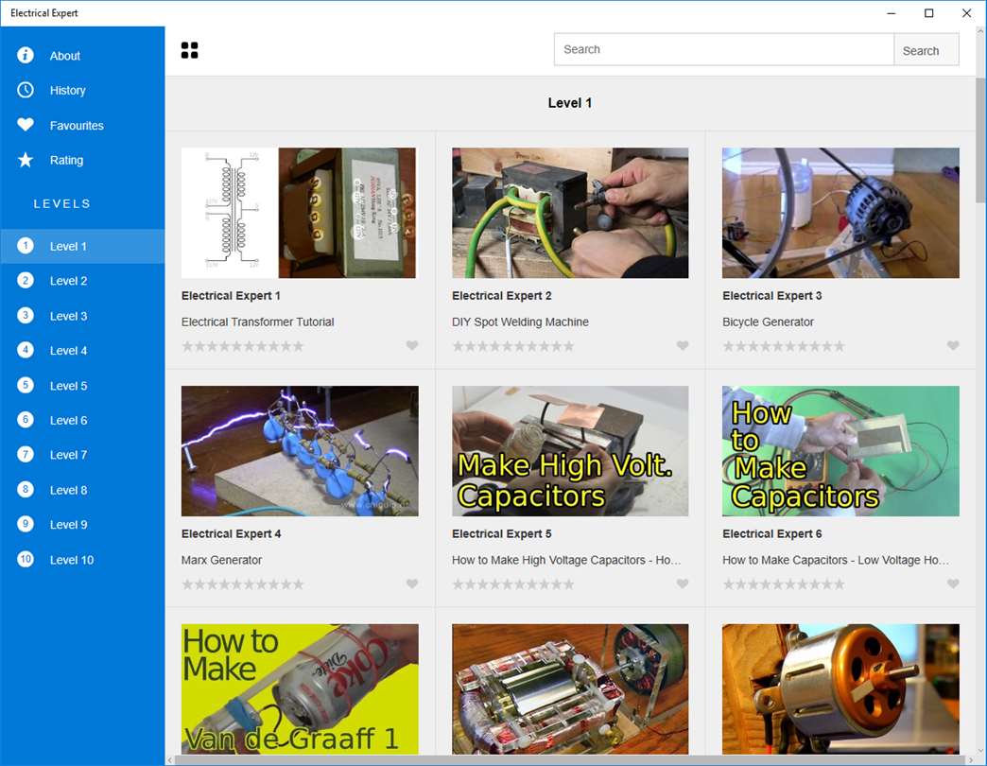This screenshot has height=766, width=987.
Task: Click the Level 8 number badge icon
Action: coord(26,490)
